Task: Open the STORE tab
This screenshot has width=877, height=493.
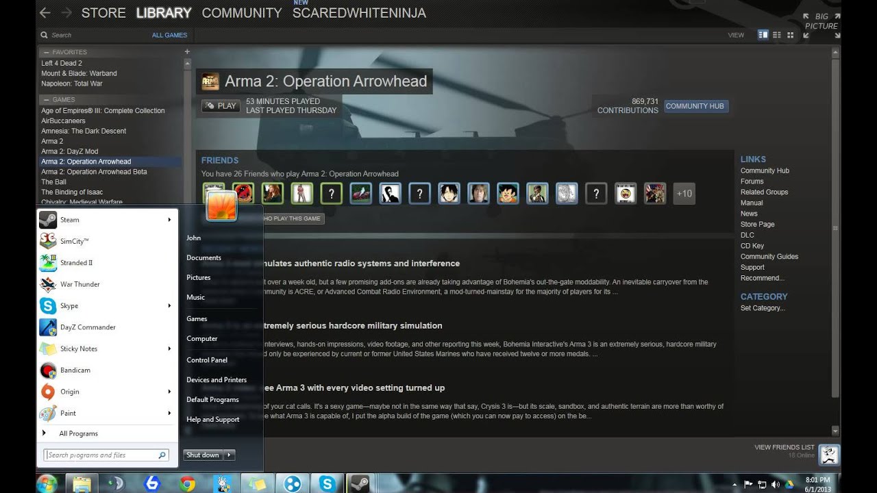Action: click(103, 13)
